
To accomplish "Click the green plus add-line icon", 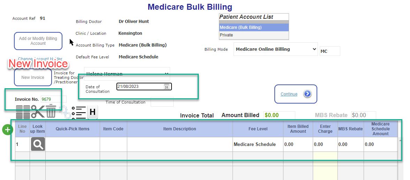I will click(x=8, y=130).
